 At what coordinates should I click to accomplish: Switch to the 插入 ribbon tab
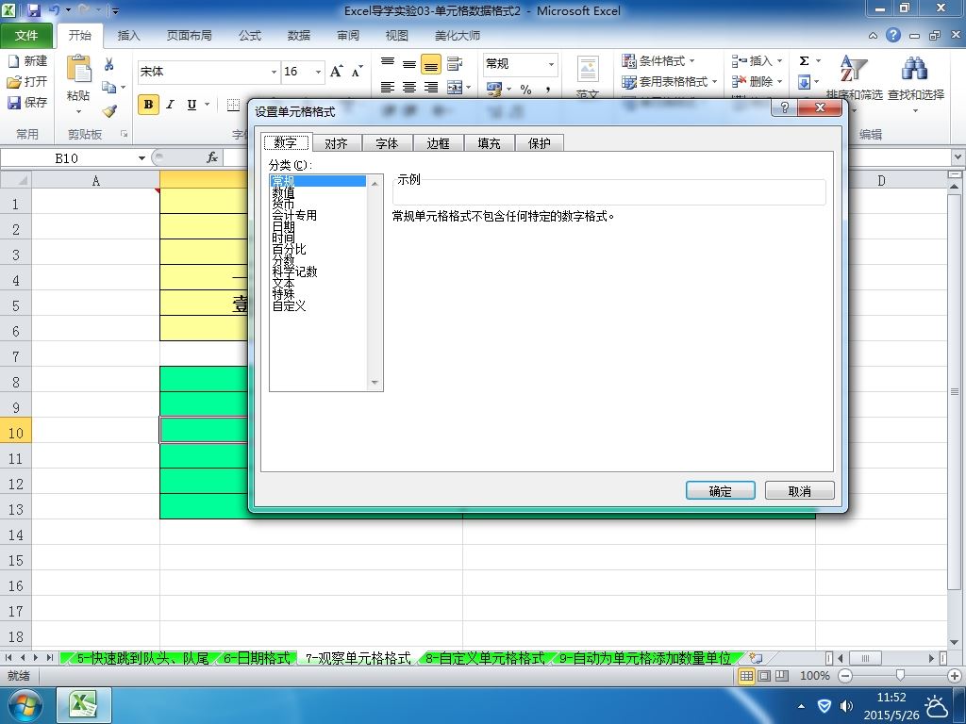pos(128,36)
